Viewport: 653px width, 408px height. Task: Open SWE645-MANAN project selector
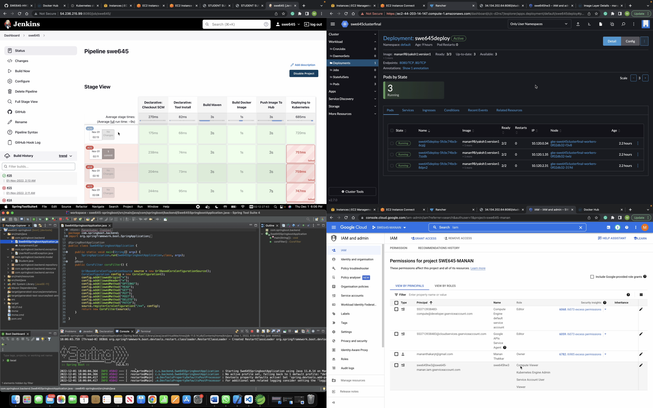pyautogui.click(x=389, y=228)
